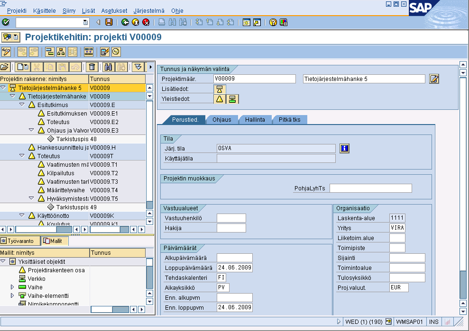This screenshot has height=331, width=469.
Task: Click the hierarchy graphic icon in application toolbar
Action: pos(61,52)
